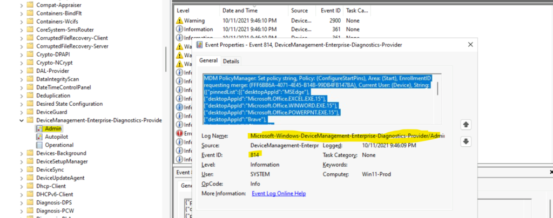Click the Computer value Win11-Prod
Image resolution: width=553 pixels, height=218 pixels.
tap(376, 174)
